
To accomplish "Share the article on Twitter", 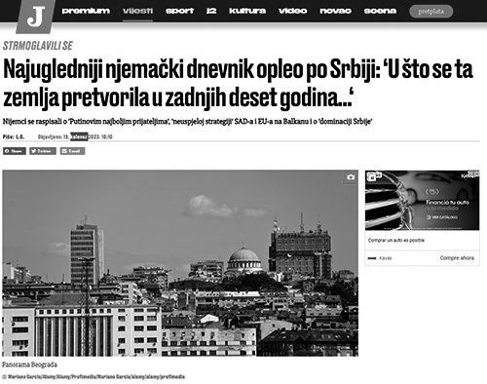I will pos(43,151).
